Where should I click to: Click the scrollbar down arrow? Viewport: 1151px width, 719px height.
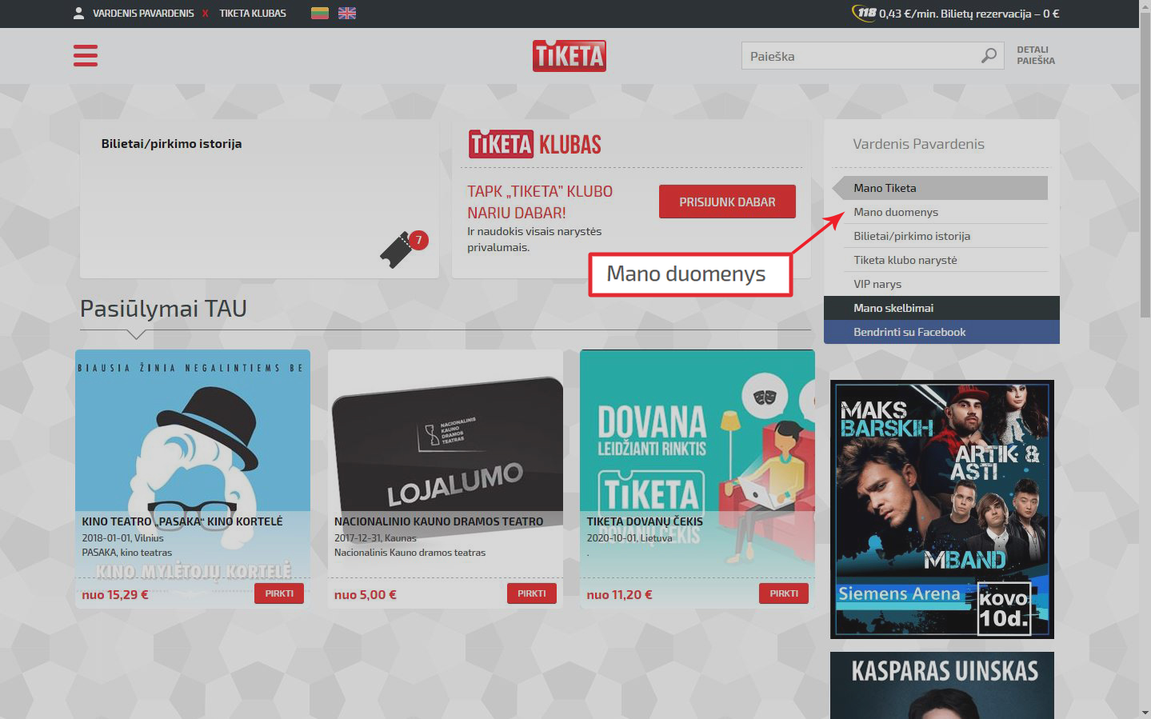point(1145,712)
